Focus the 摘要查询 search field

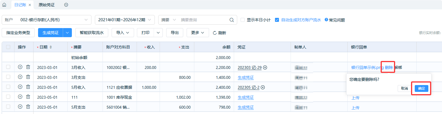(x=203, y=20)
